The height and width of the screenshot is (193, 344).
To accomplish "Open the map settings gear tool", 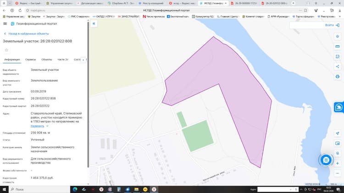I will click(x=338, y=37).
